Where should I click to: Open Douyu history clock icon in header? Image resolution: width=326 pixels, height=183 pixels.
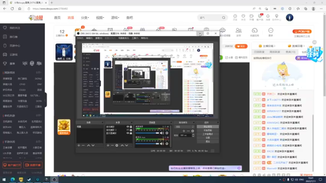click(x=235, y=16)
